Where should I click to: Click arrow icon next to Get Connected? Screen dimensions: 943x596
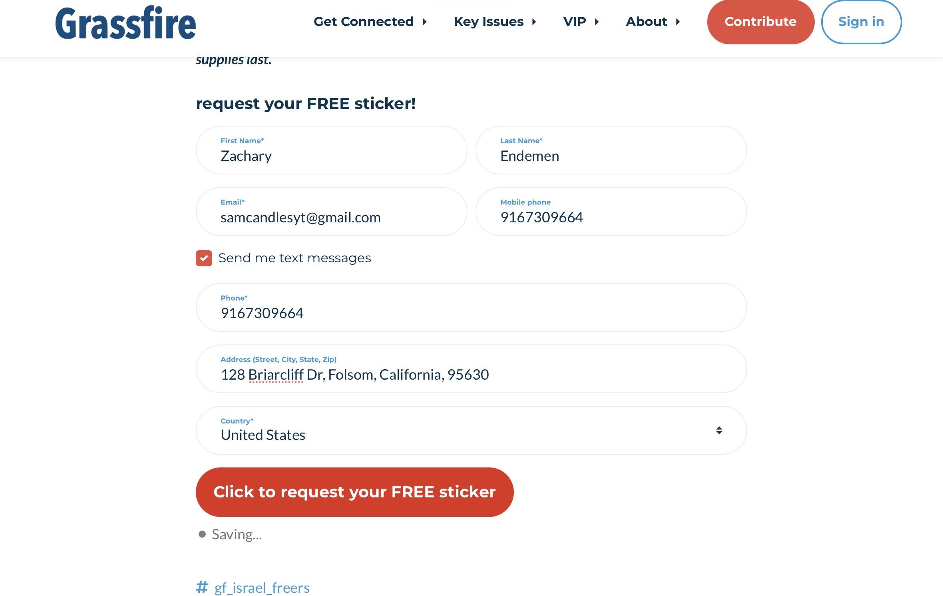[x=425, y=22]
